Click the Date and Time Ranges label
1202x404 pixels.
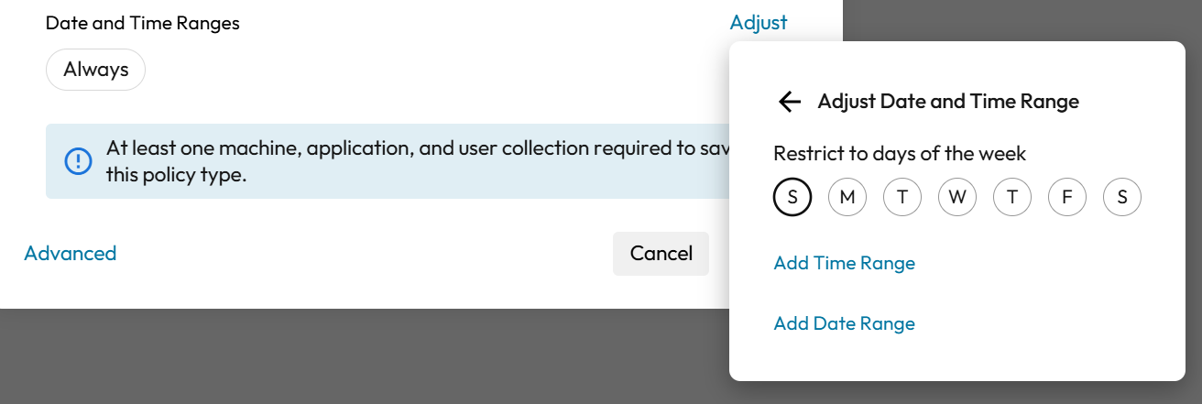click(x=143, y=23)
